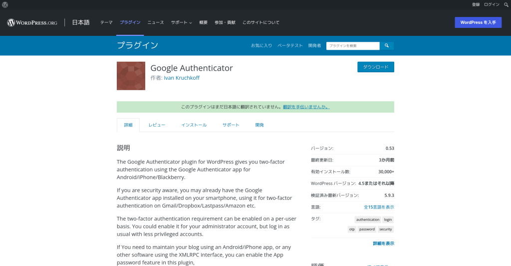Open このサイトについて menu item

261,22
